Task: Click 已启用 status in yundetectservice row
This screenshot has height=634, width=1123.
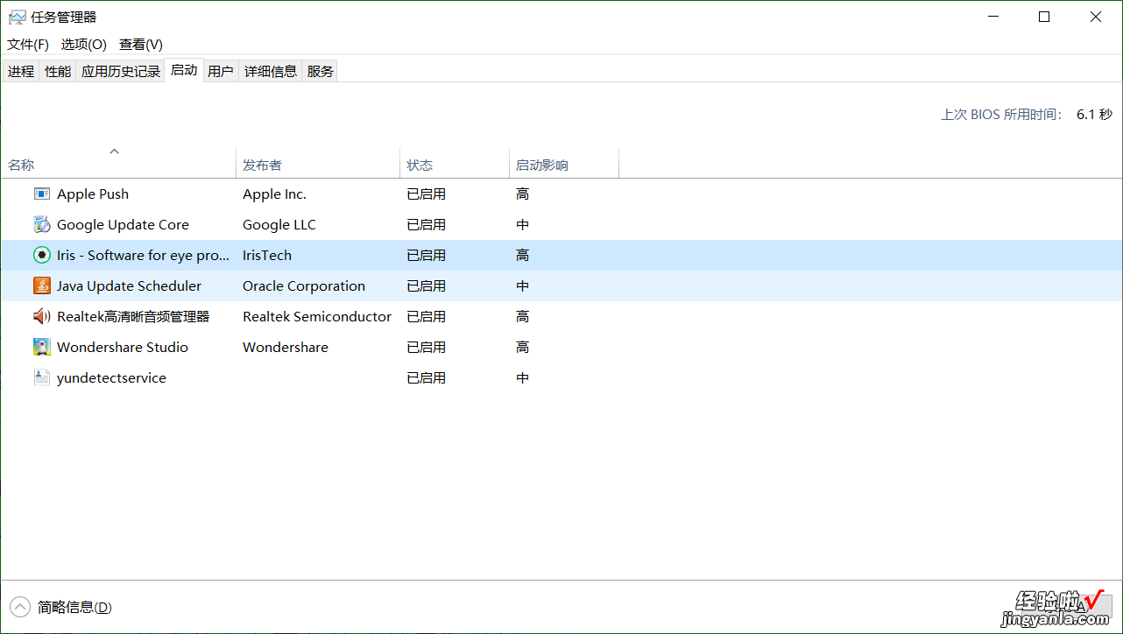Action: coord(427,377)
